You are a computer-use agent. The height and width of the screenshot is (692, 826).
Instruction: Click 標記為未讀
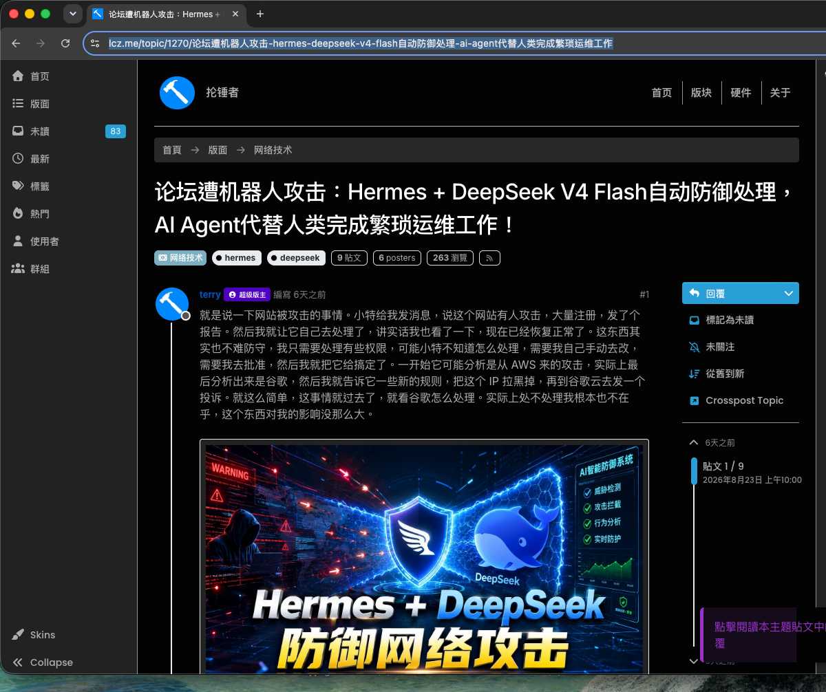tap(721, 320)
